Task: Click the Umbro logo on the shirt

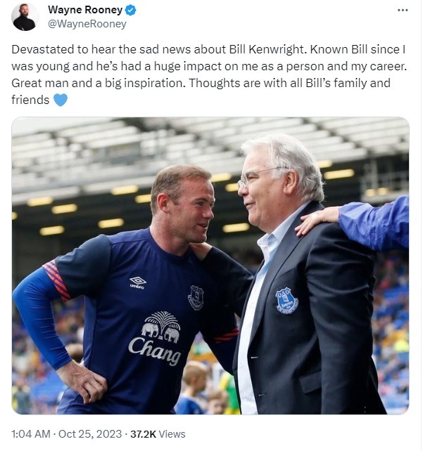Action: pos(137,282)
